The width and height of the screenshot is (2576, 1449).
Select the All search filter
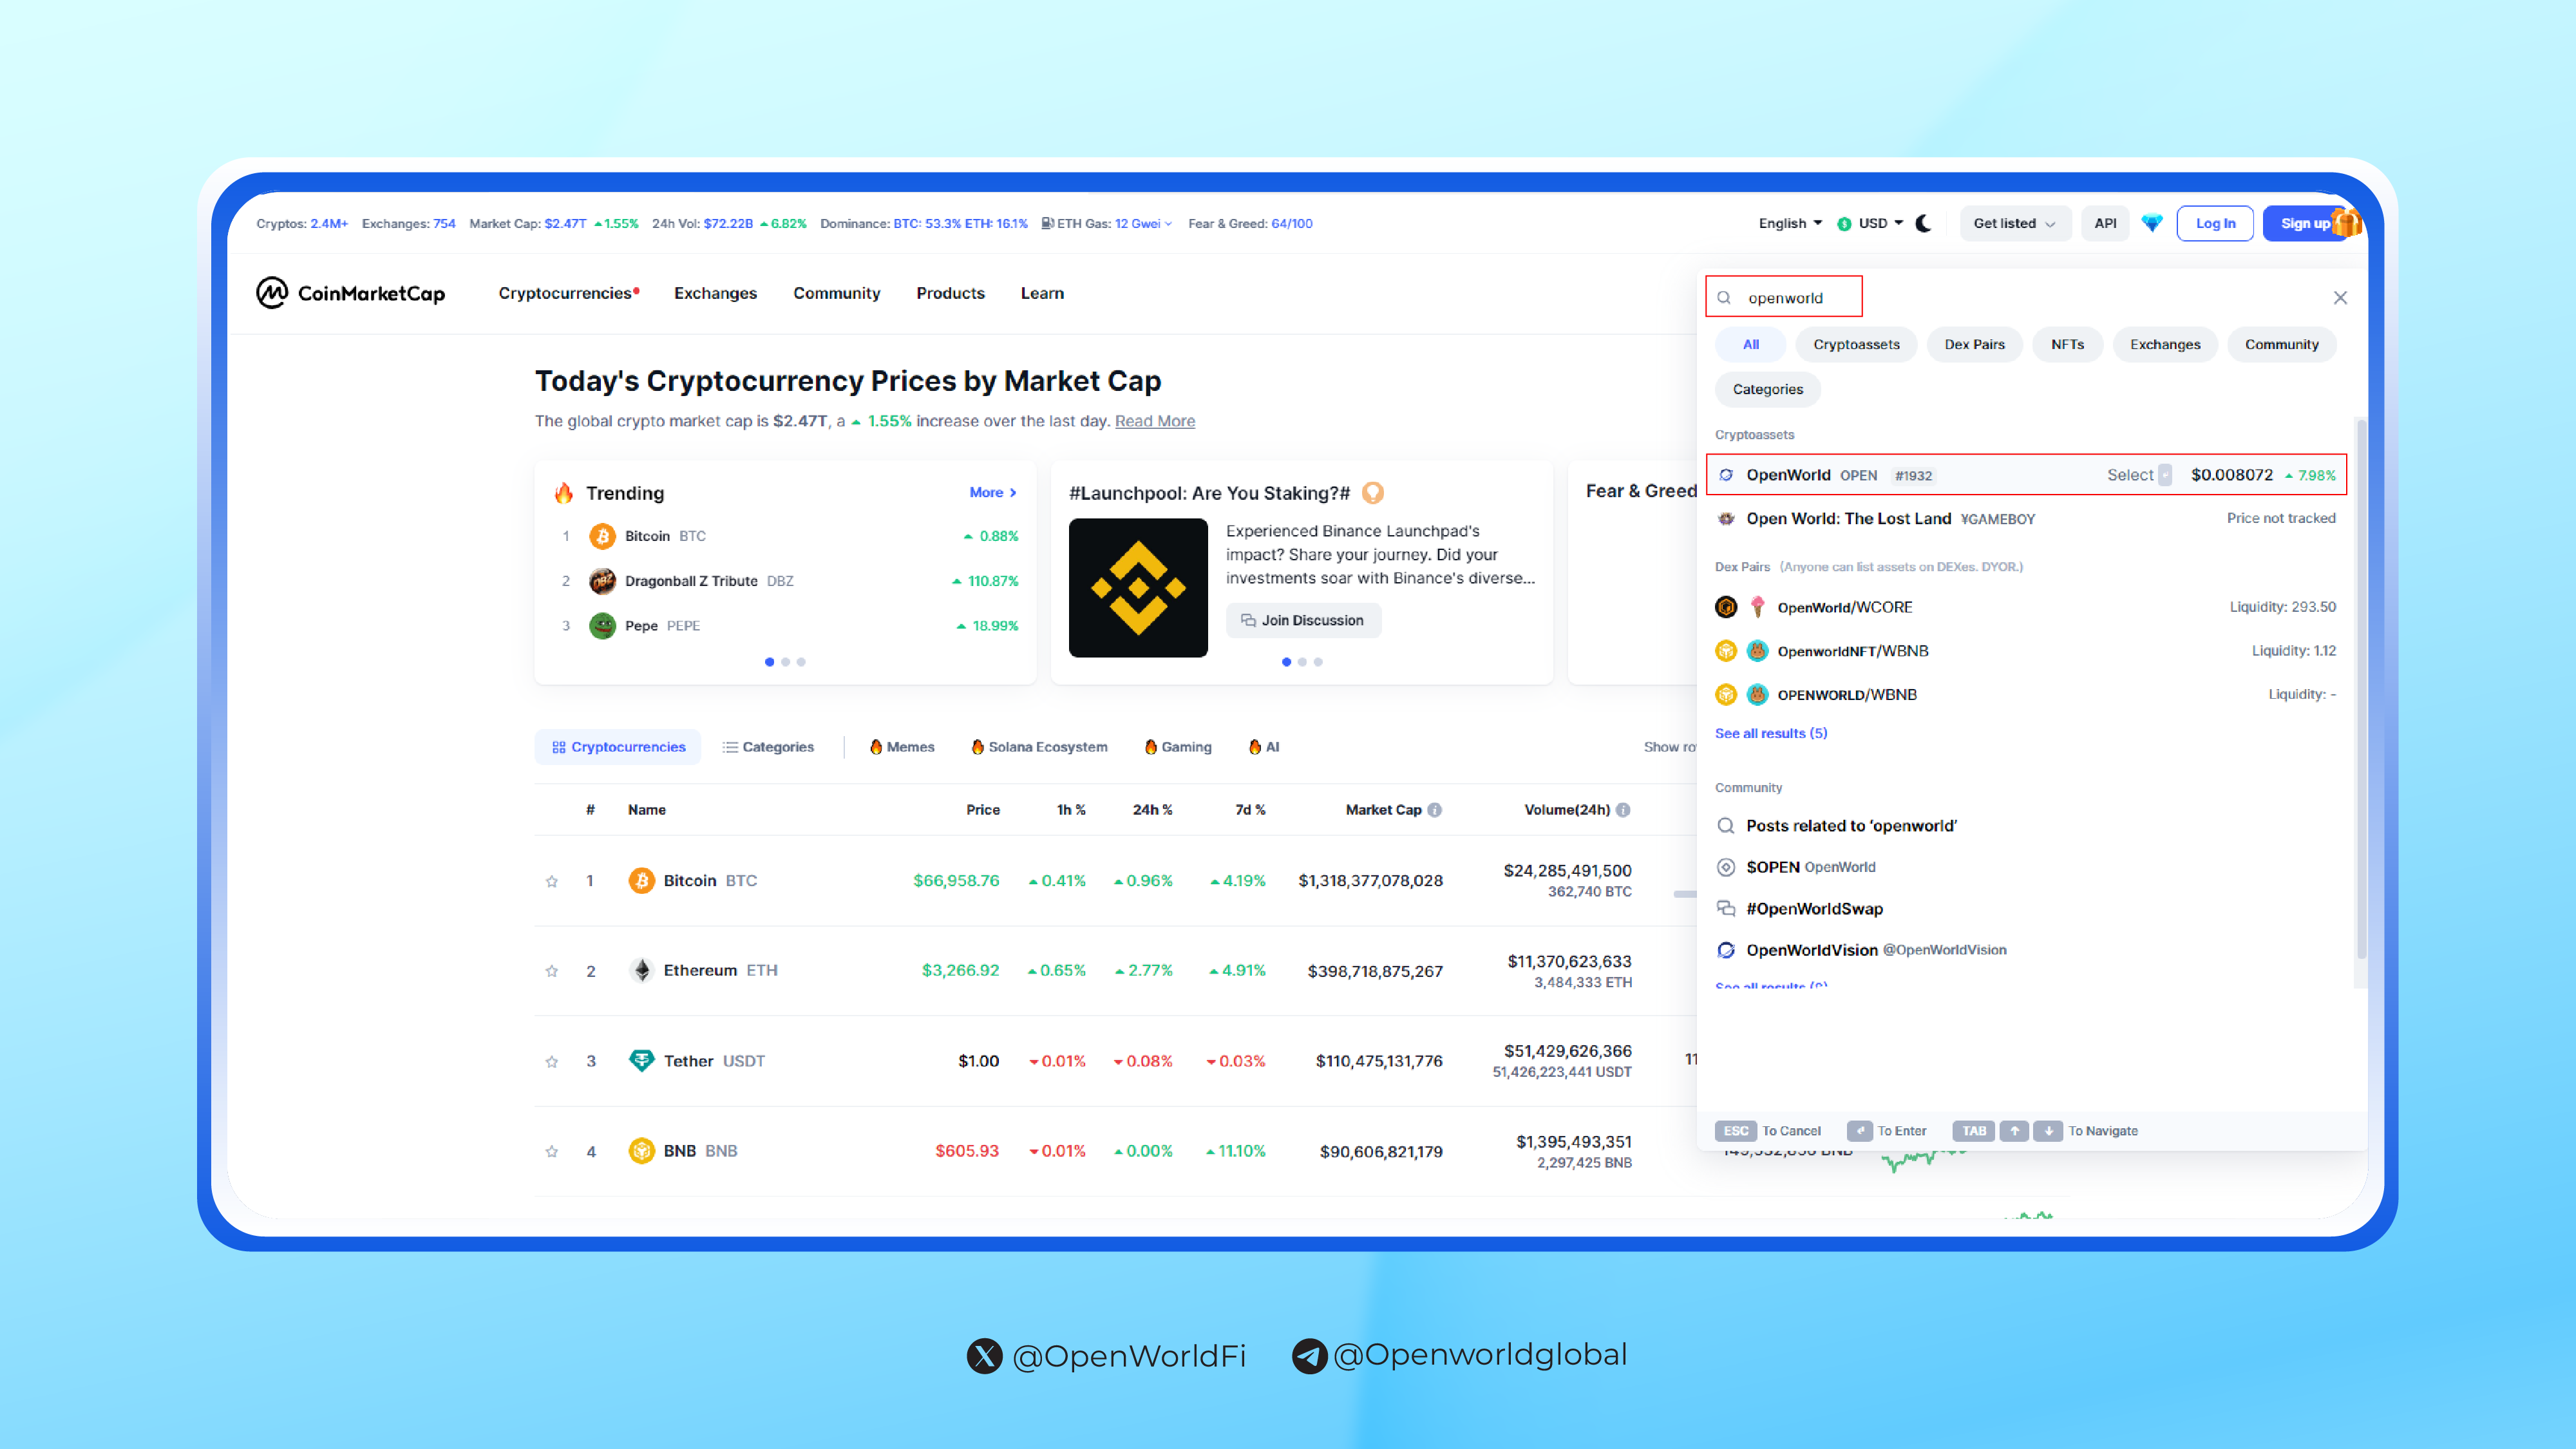pyautogui.click(x=1750, y=344)
